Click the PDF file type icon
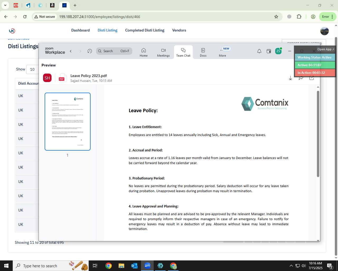 tap(63, 78)
